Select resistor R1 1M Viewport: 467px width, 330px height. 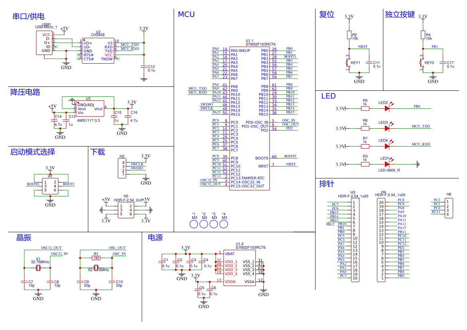coord(96,258)
